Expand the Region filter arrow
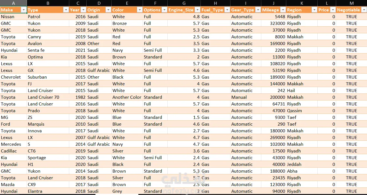Viewport: 367px width, 195px height. tap(314, 10)
